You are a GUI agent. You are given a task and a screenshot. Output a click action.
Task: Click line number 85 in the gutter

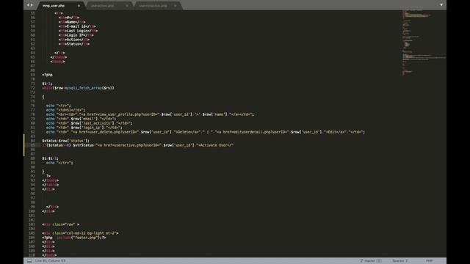32,145
